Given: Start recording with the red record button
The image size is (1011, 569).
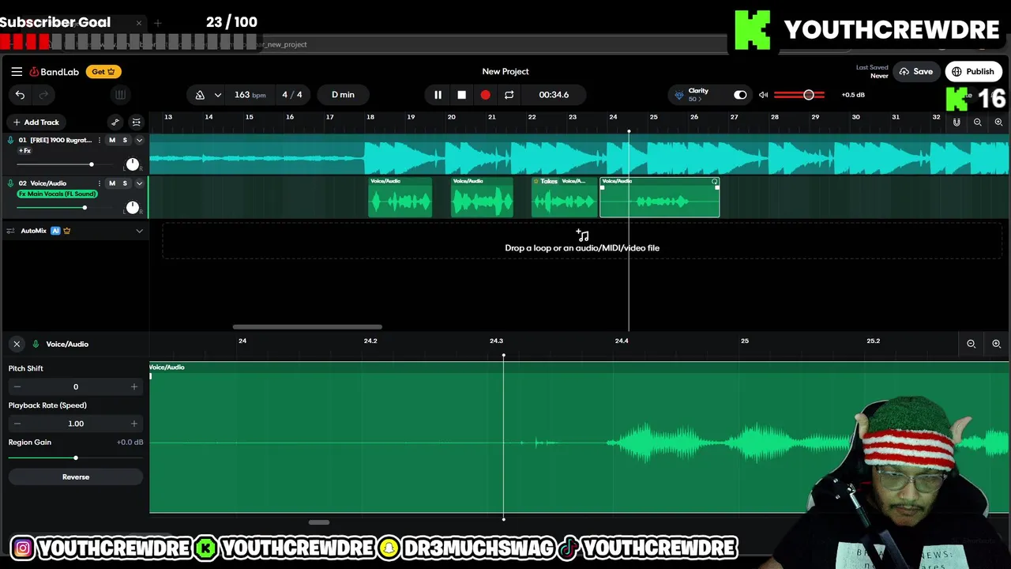Looking at the screenshot, I should (x=485, y=95).
